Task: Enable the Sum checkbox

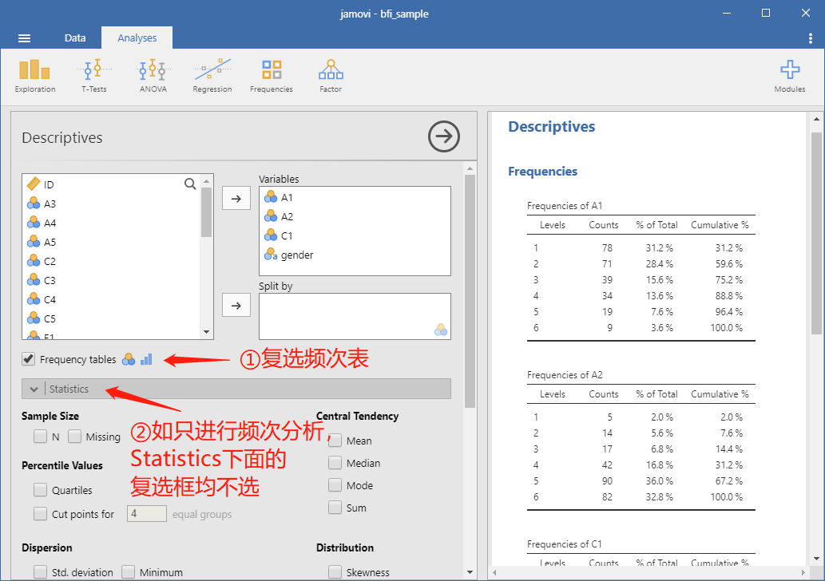Action: [x=335, y=508]
